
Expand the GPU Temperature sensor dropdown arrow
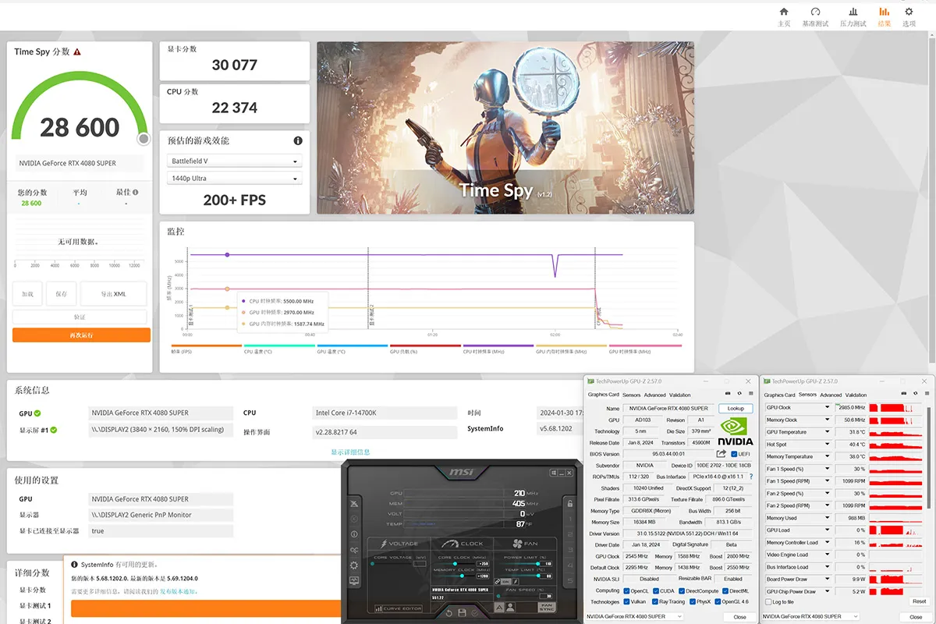click(x=827, y=432)
